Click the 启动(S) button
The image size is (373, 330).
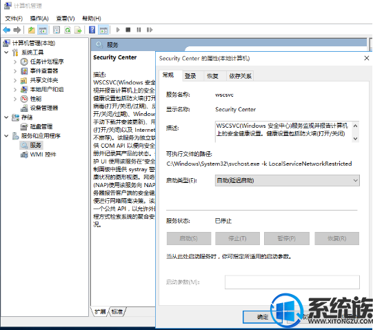(x=189, y=238)
